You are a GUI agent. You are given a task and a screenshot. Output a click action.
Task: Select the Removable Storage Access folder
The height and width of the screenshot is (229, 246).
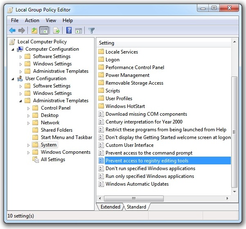[x=134, y=83]
